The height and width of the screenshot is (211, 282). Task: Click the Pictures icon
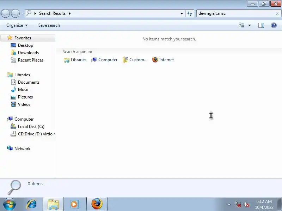click(13, 97)
